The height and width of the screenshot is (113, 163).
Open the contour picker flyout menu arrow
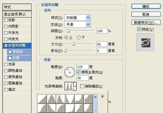[102, 96]
